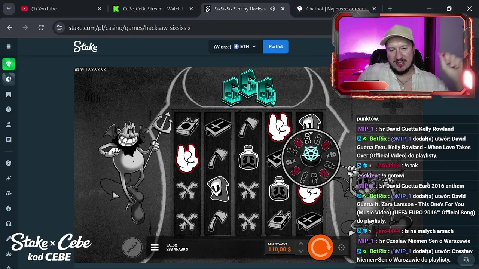The image size is (479, 269).
Task: Click the chat message '!sr David Guetta Kelly Rowland'
Action: click(x=416, y=129)
